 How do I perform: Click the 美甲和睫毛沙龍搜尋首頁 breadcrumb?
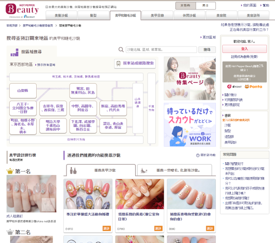[x=38, y=26]
